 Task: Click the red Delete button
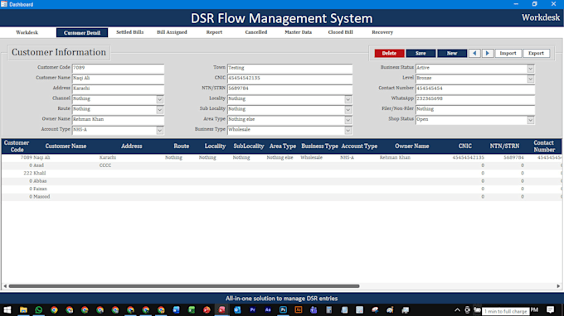[389, 53]
